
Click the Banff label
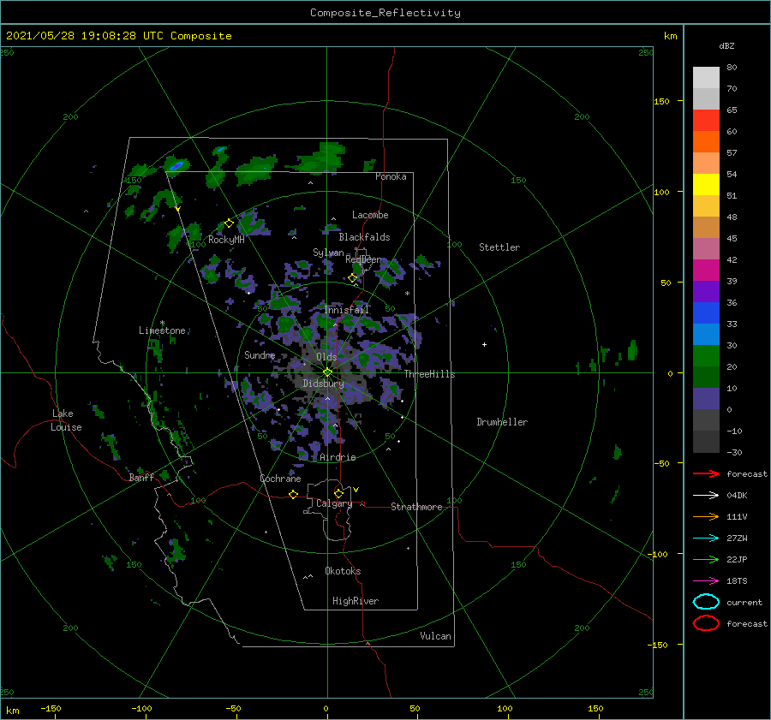(141, 477)
